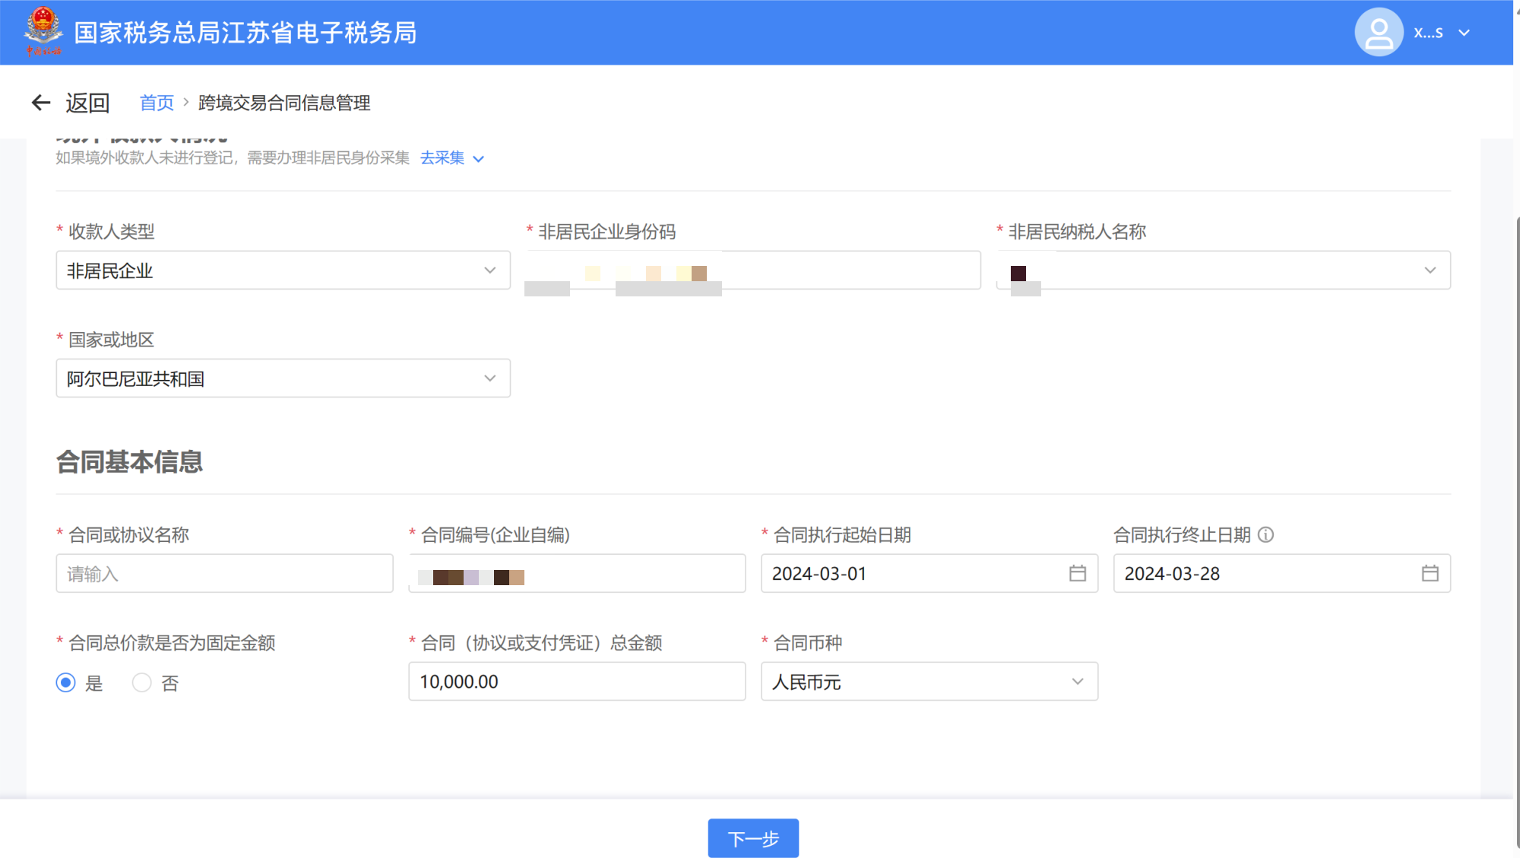Screen dimensions: 1520x858
Task: Go to 首页 breadcrumb
Action: click(157, 103)
